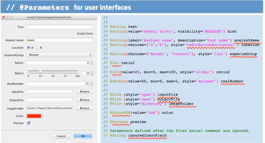Click the Ratio1 spinner arrows

pyautogui.click(x=92, y=63)
